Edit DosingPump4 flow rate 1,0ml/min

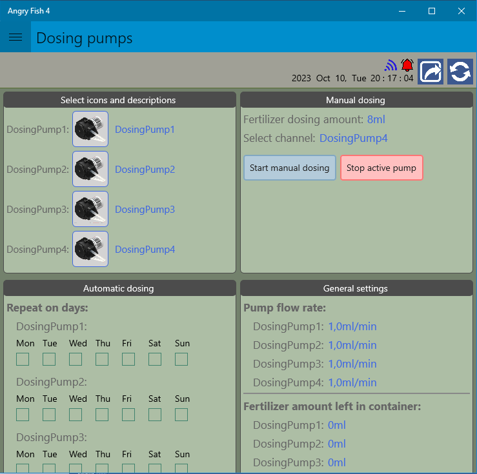352,382
